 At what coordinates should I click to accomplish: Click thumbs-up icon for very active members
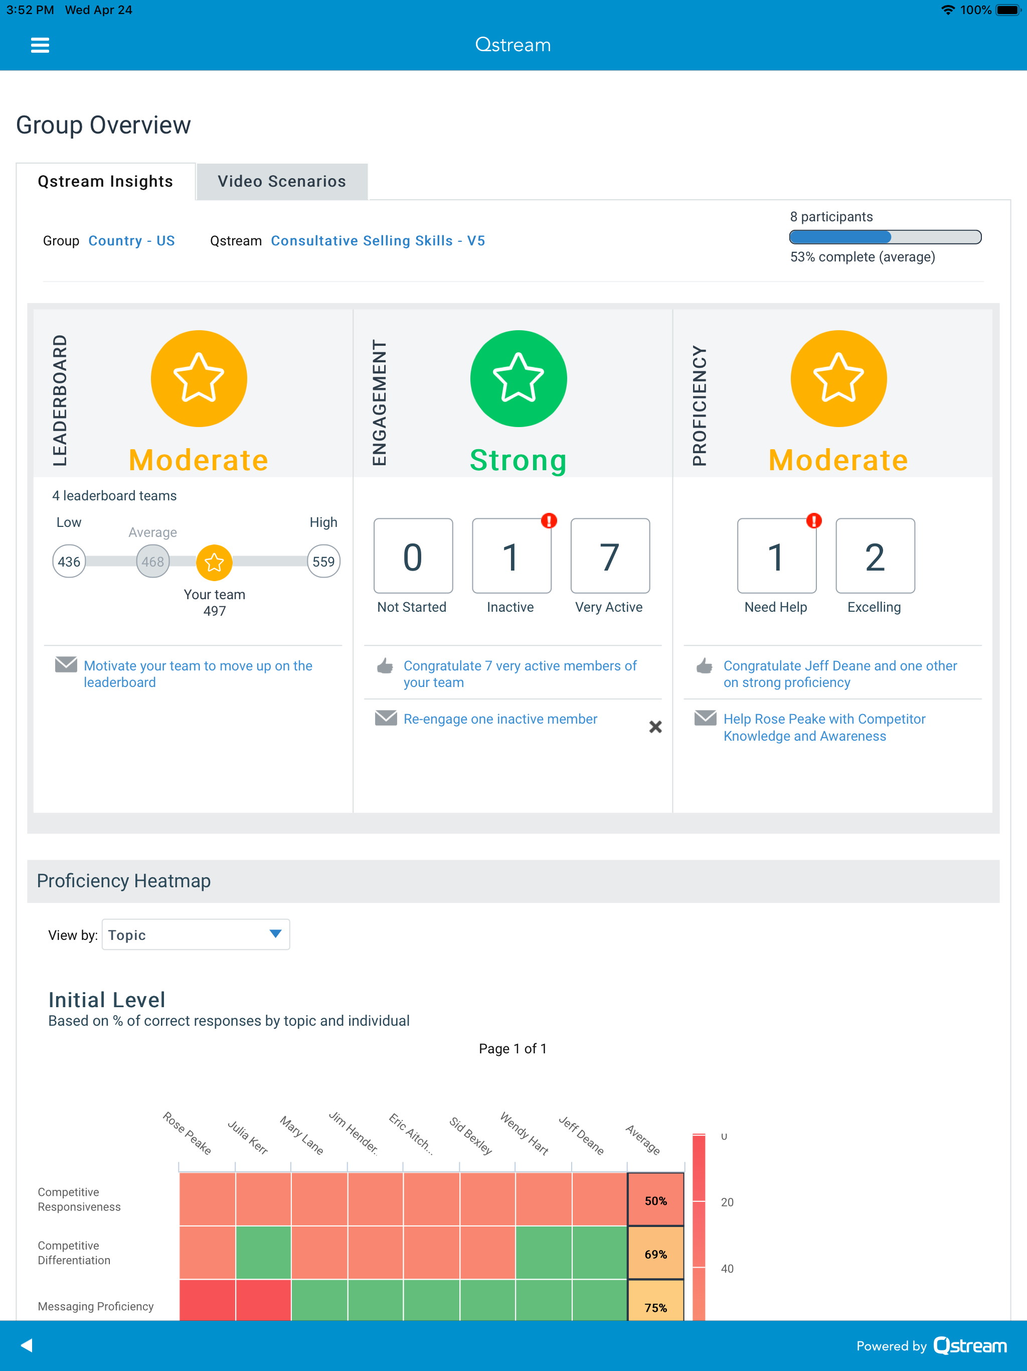[385, 665]
